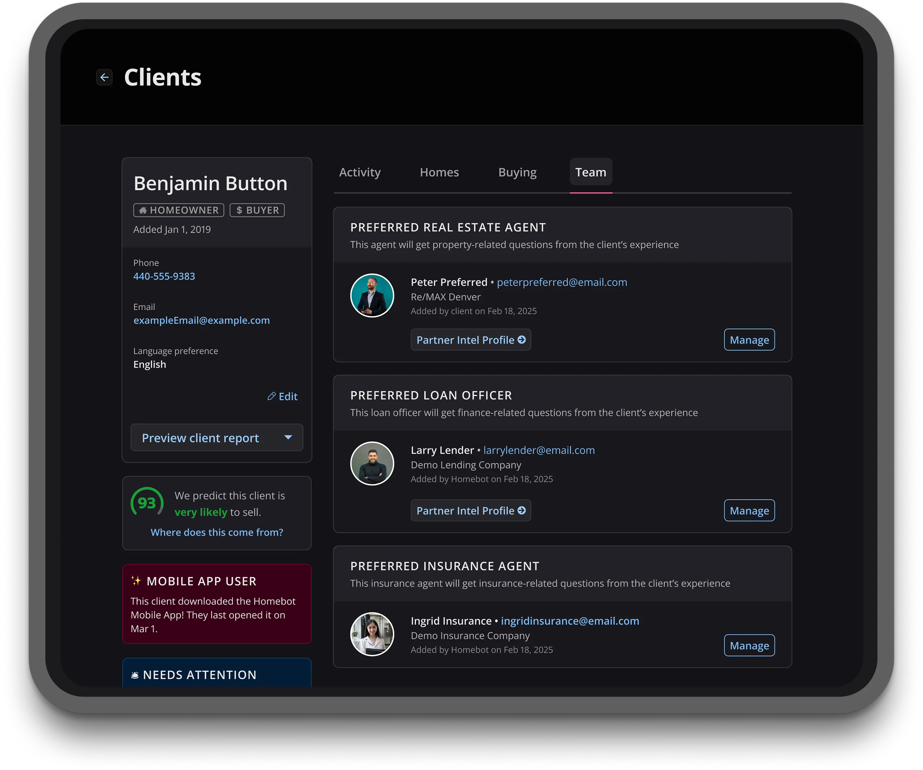The image size is (923, 770).
Task: Open the Buying tab
Action: pos(517,172)
